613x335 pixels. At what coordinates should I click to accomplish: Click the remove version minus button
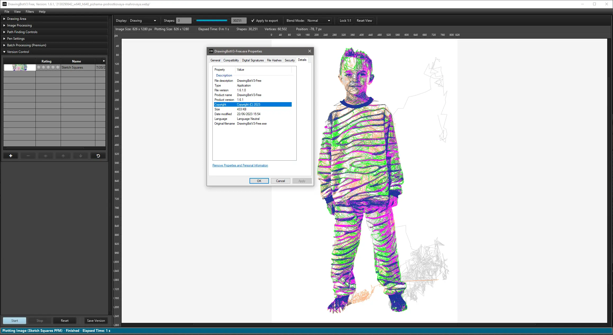(28, 156)
